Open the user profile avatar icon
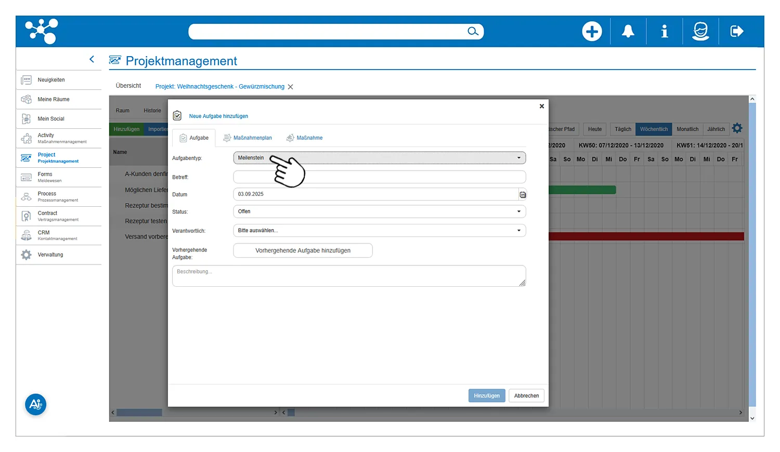 coord(700,32)
